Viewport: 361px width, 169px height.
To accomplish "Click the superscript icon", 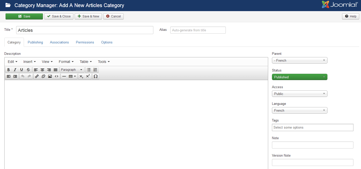I will pos(88,76).
